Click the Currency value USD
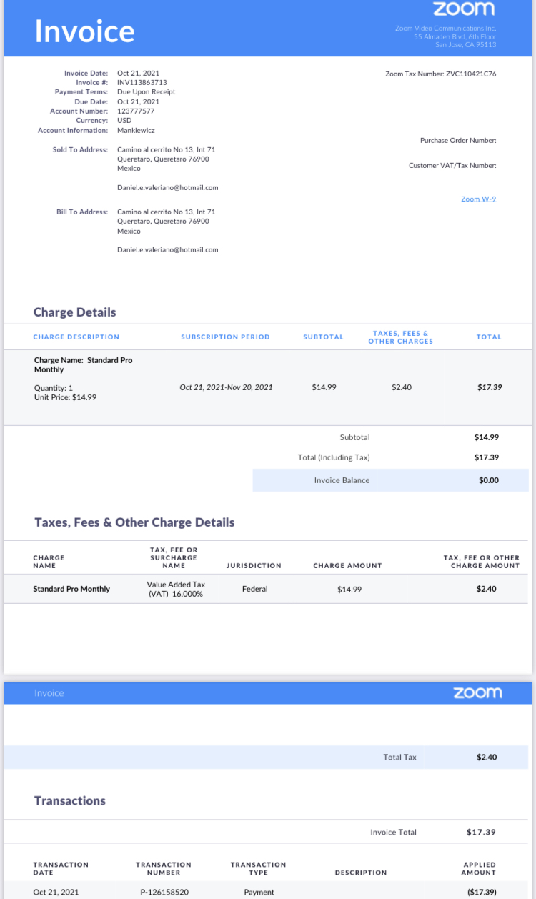Viewport: 536px width, 899px height. click(x=124, y=120)
